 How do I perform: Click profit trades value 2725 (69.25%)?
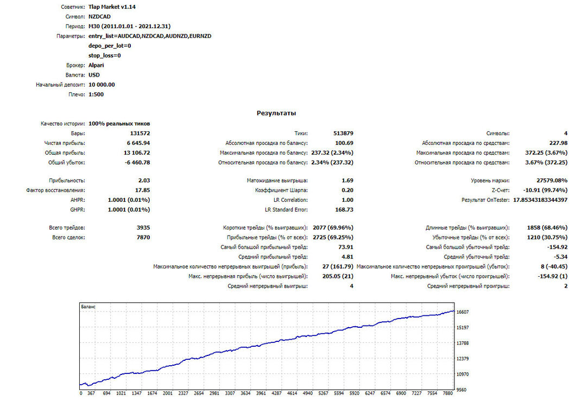pos(333,237)
